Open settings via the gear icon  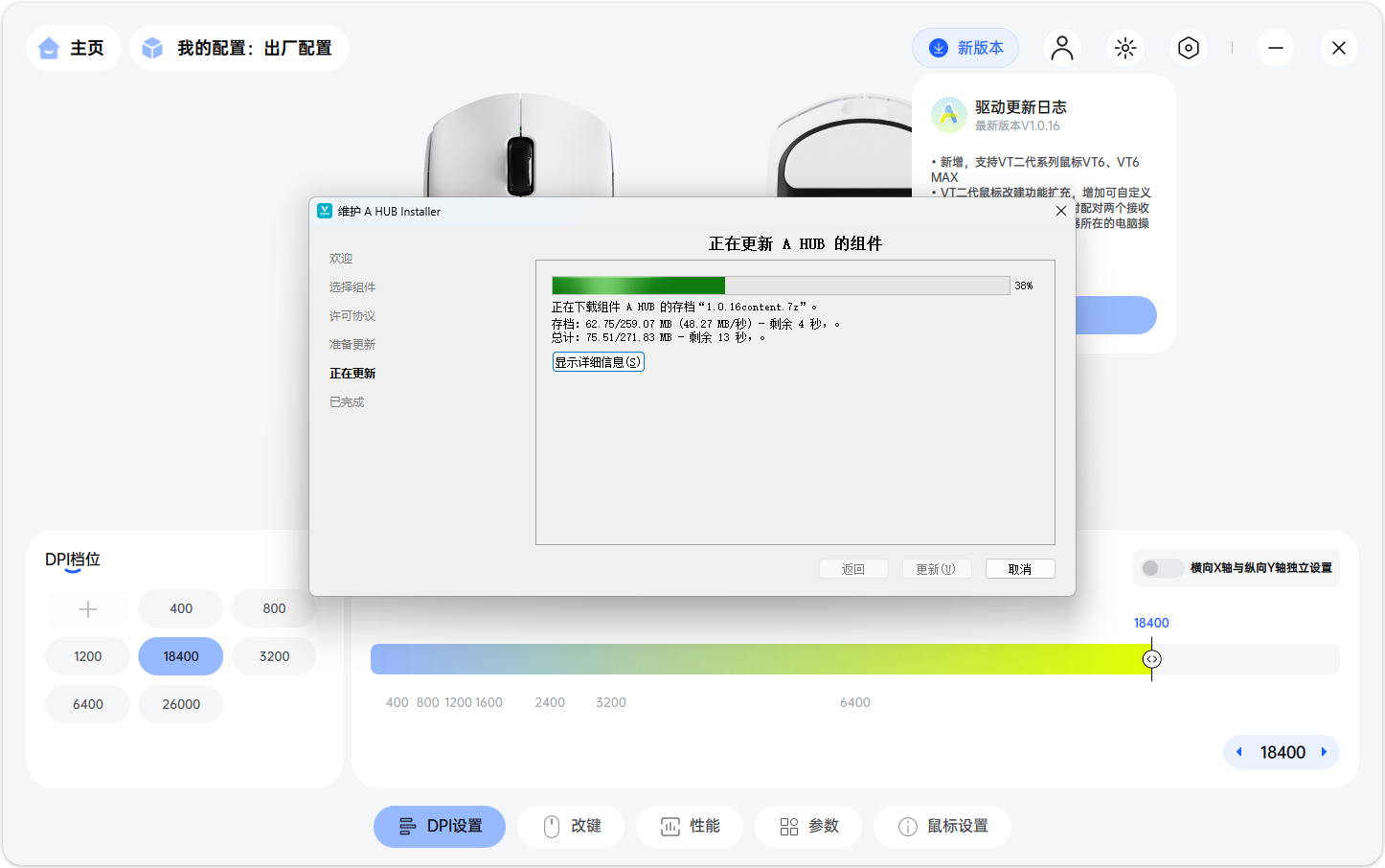[x=1188, y=47]
